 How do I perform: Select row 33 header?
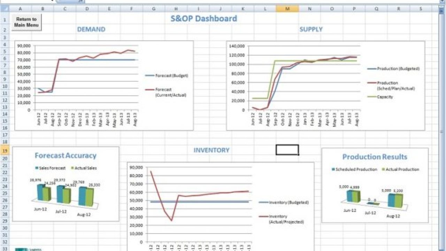pos(5,248)
